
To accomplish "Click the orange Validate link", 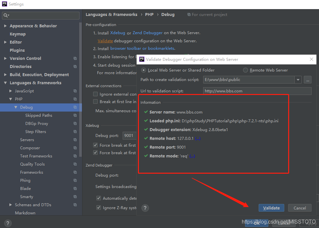I will click(x=105, y=41).
